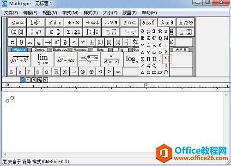Insert the n!/r!(n-r)! combination expression
This screenshot has width=231, height=166.
pos(112,59)
